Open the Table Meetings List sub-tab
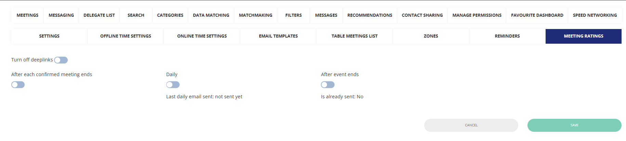Image resolution: width=626 pixels, height=141 pixels. click(354, 36)
